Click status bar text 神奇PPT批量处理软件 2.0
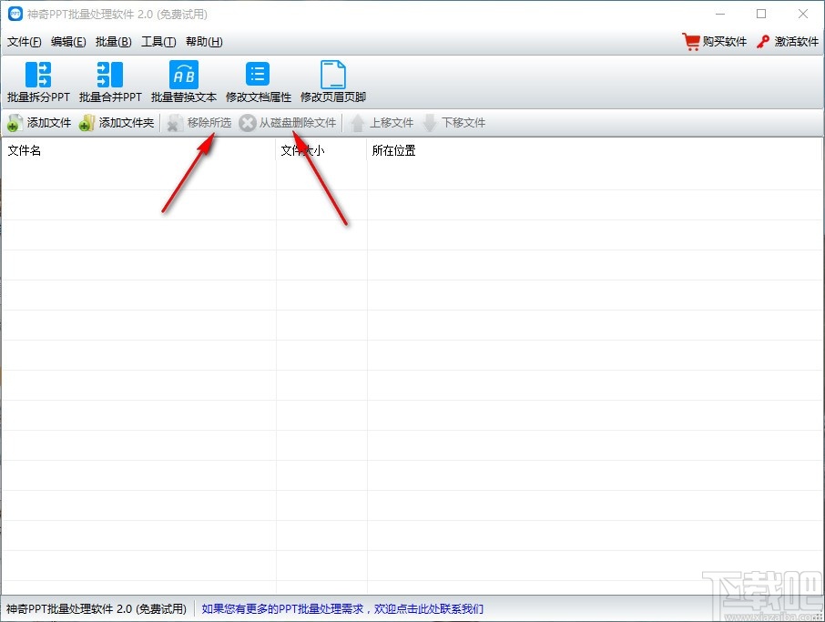 click(x=97, y=609)
